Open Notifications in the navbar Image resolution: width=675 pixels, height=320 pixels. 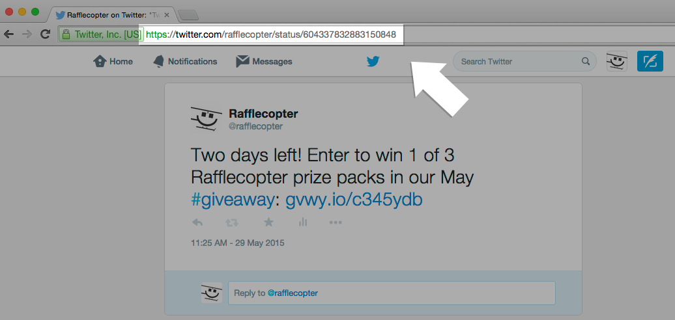click(x=185, y=61)
